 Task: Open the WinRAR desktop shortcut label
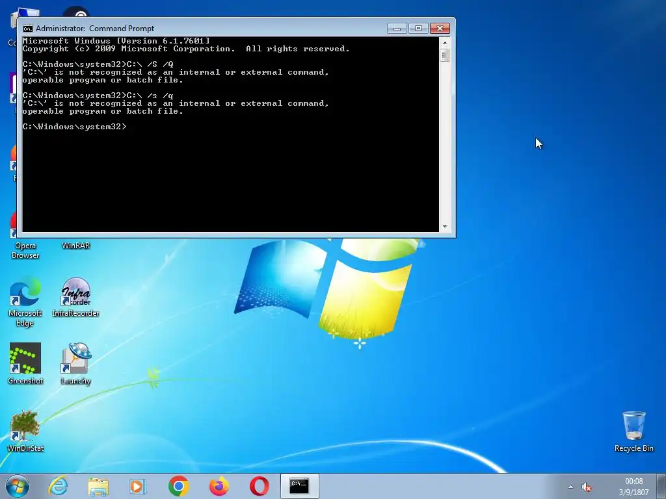75,245
